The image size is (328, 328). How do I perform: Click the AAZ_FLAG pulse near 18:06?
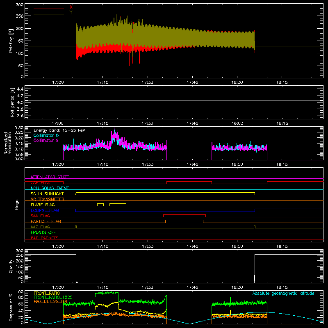coord(255,227)
